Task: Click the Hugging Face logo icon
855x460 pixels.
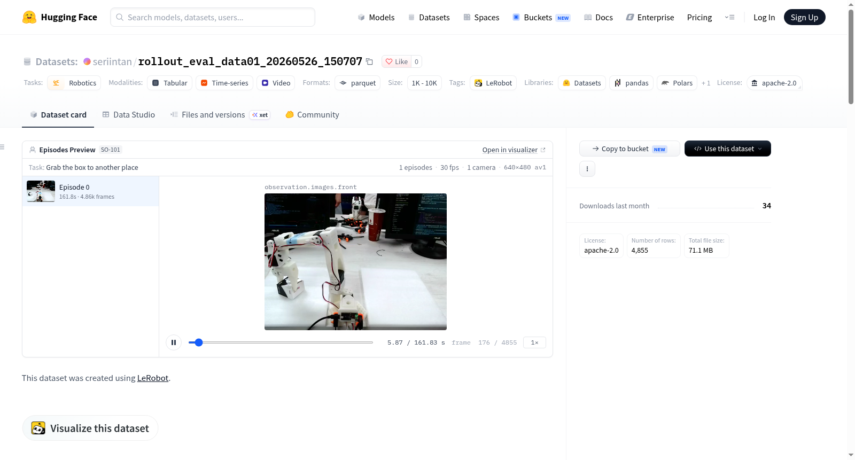Action: tap(29, 17)
